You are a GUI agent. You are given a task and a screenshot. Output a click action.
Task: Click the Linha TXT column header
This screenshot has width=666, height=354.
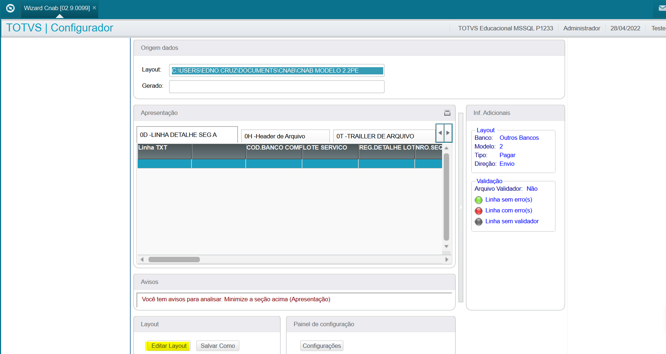click(x=164, y=151)
